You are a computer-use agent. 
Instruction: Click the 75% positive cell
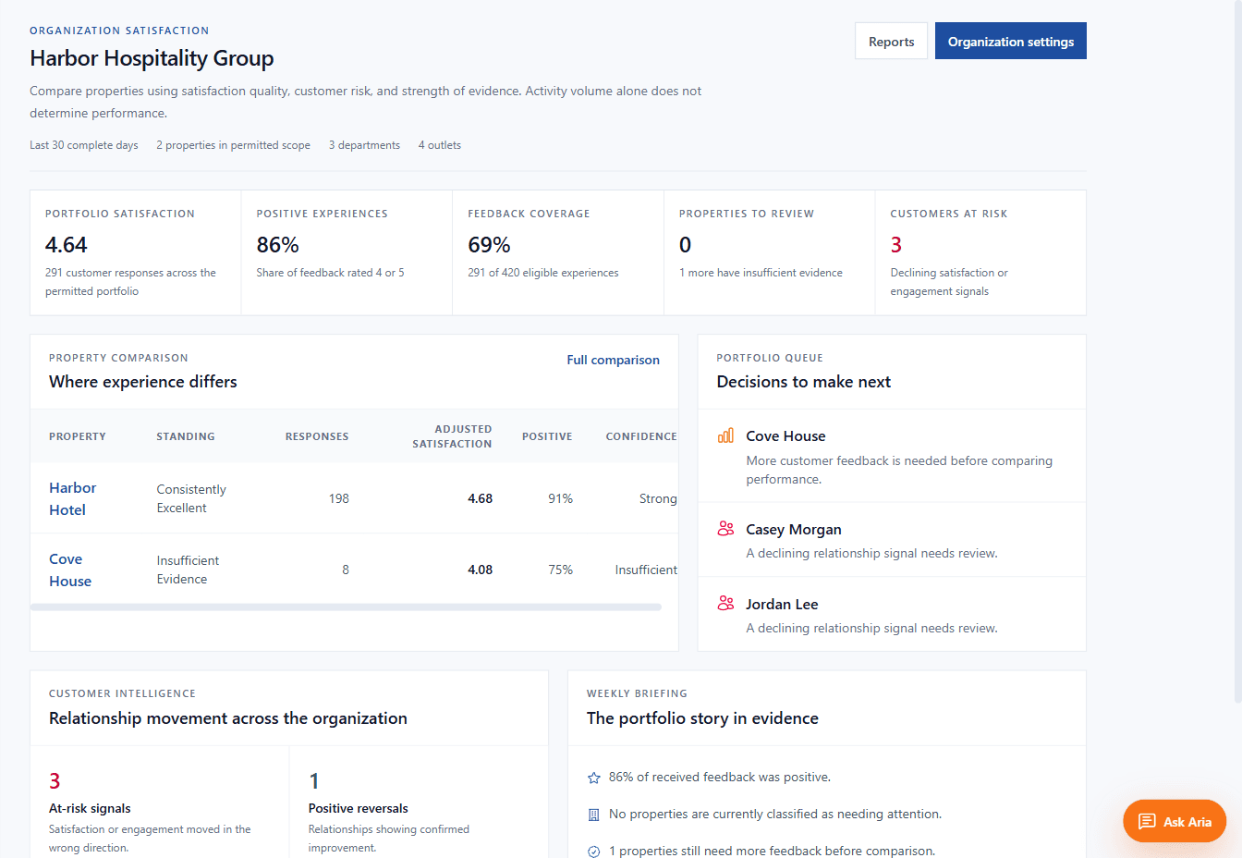pos(560,570)
